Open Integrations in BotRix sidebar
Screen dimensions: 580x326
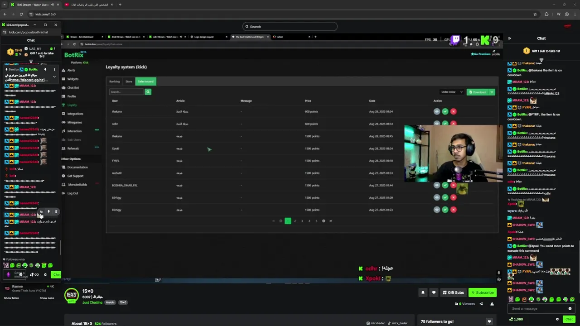(75, 114)
